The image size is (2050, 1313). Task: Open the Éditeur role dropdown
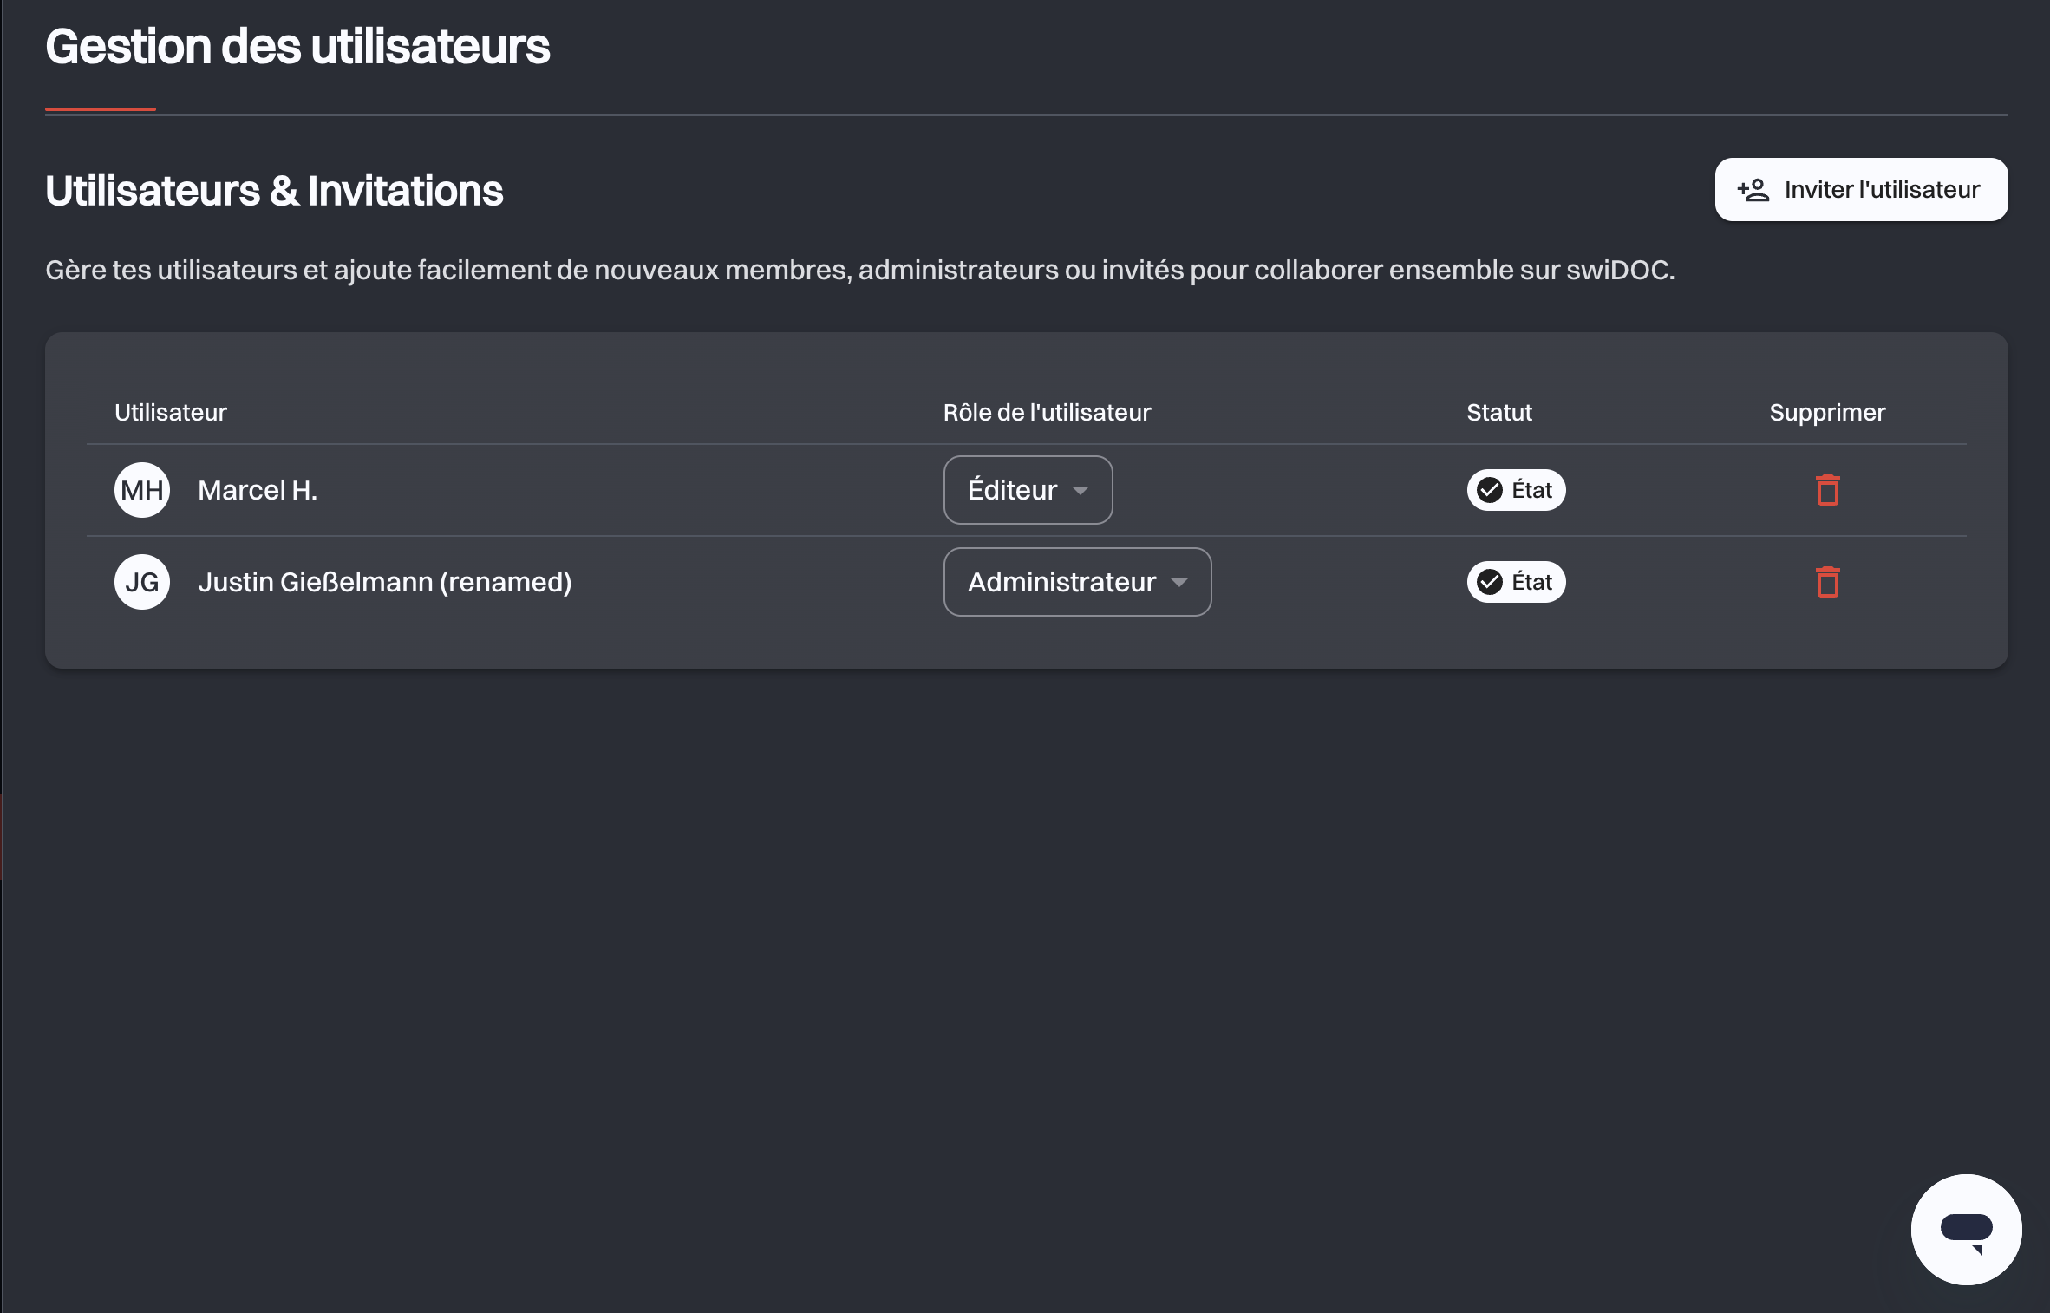[x=1028, y=490]
